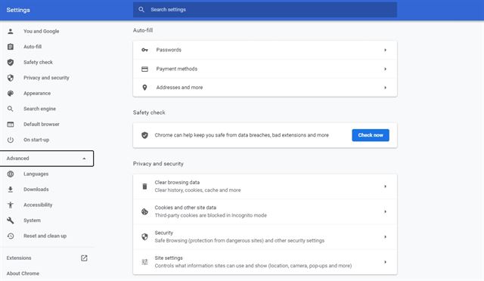Open Search engine settings

tap(39, 109)
